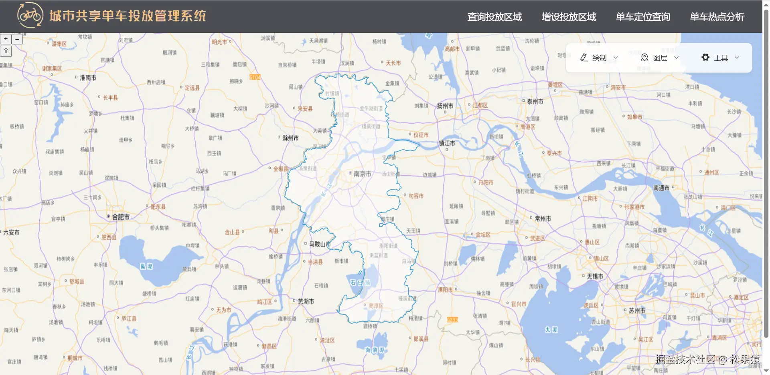
Task: Expand the 图层 dropdown arrow
Action: (676, 58)
